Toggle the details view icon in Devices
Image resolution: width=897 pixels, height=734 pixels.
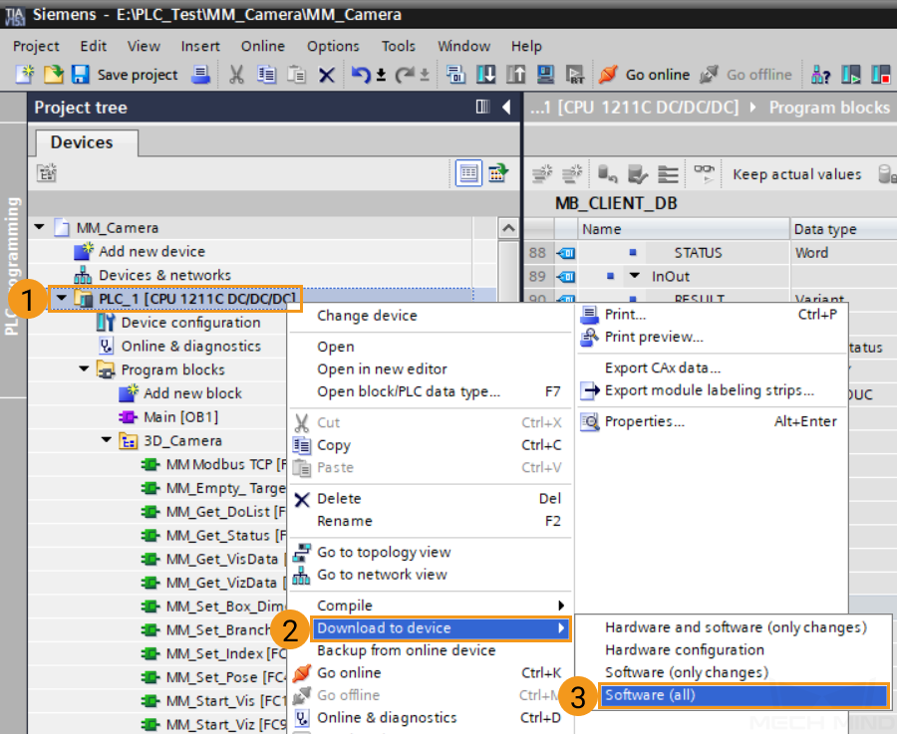[469, 173]
